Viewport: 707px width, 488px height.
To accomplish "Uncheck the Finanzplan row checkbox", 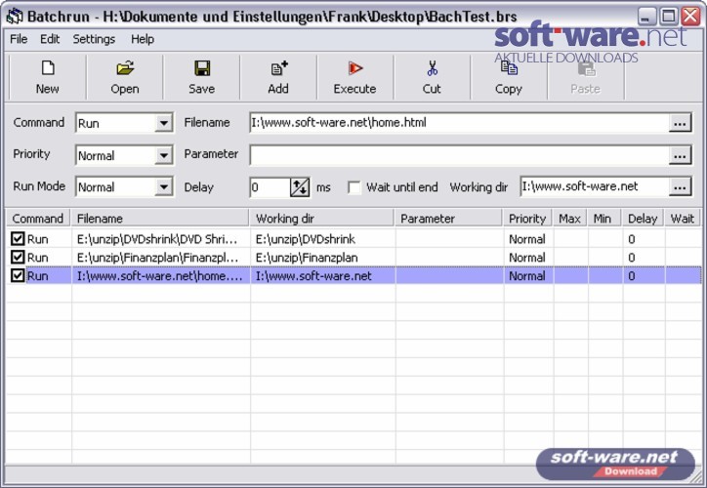I will 18,258.
